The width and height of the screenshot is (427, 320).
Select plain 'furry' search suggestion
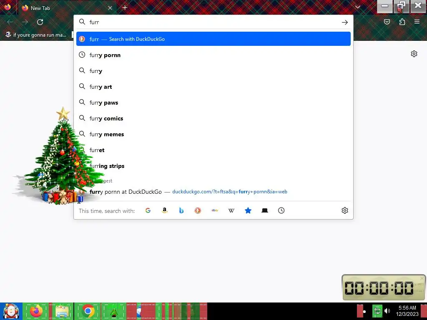(213, 71)
